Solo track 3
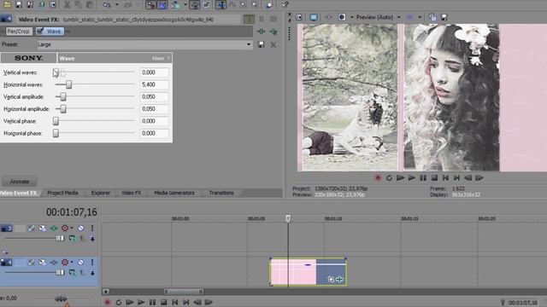The image size is (547, 307). [x=92, y=229]
